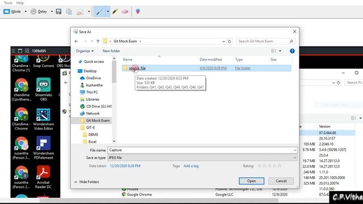Close the Save As dialog
The image size is (363, 204).
tap(294, 32)
